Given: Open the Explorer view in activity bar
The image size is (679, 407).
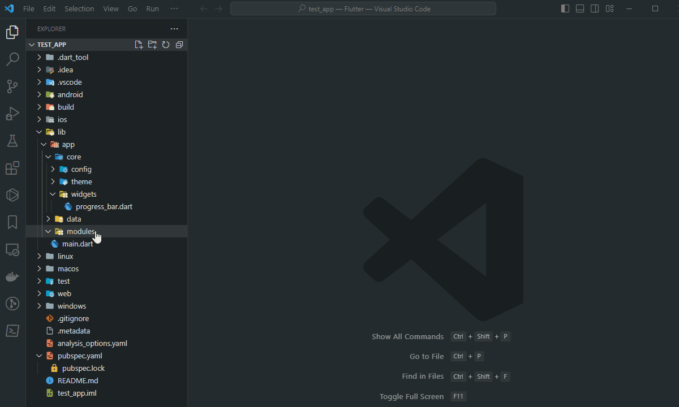Looking at the screenshot, I should (12, 32).
